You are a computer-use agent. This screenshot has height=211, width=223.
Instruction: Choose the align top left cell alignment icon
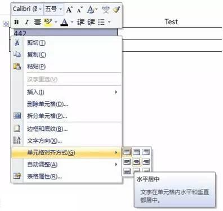(127, 152)
